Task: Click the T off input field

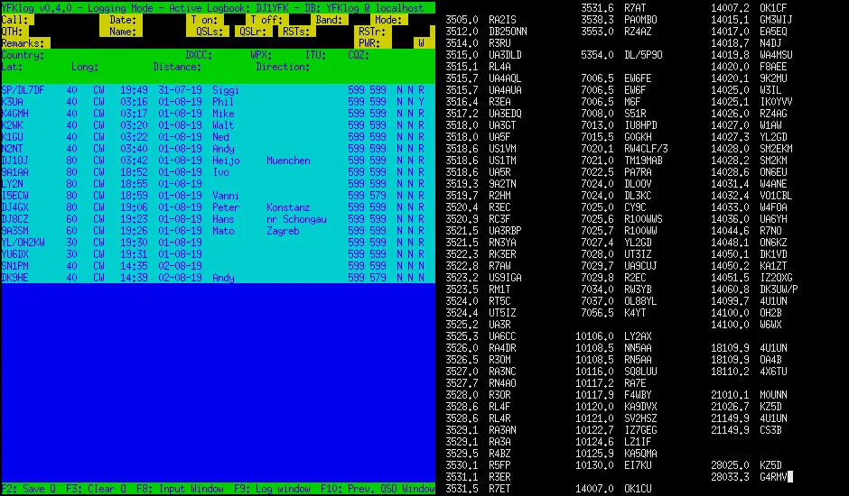Action: pos(300,20)
